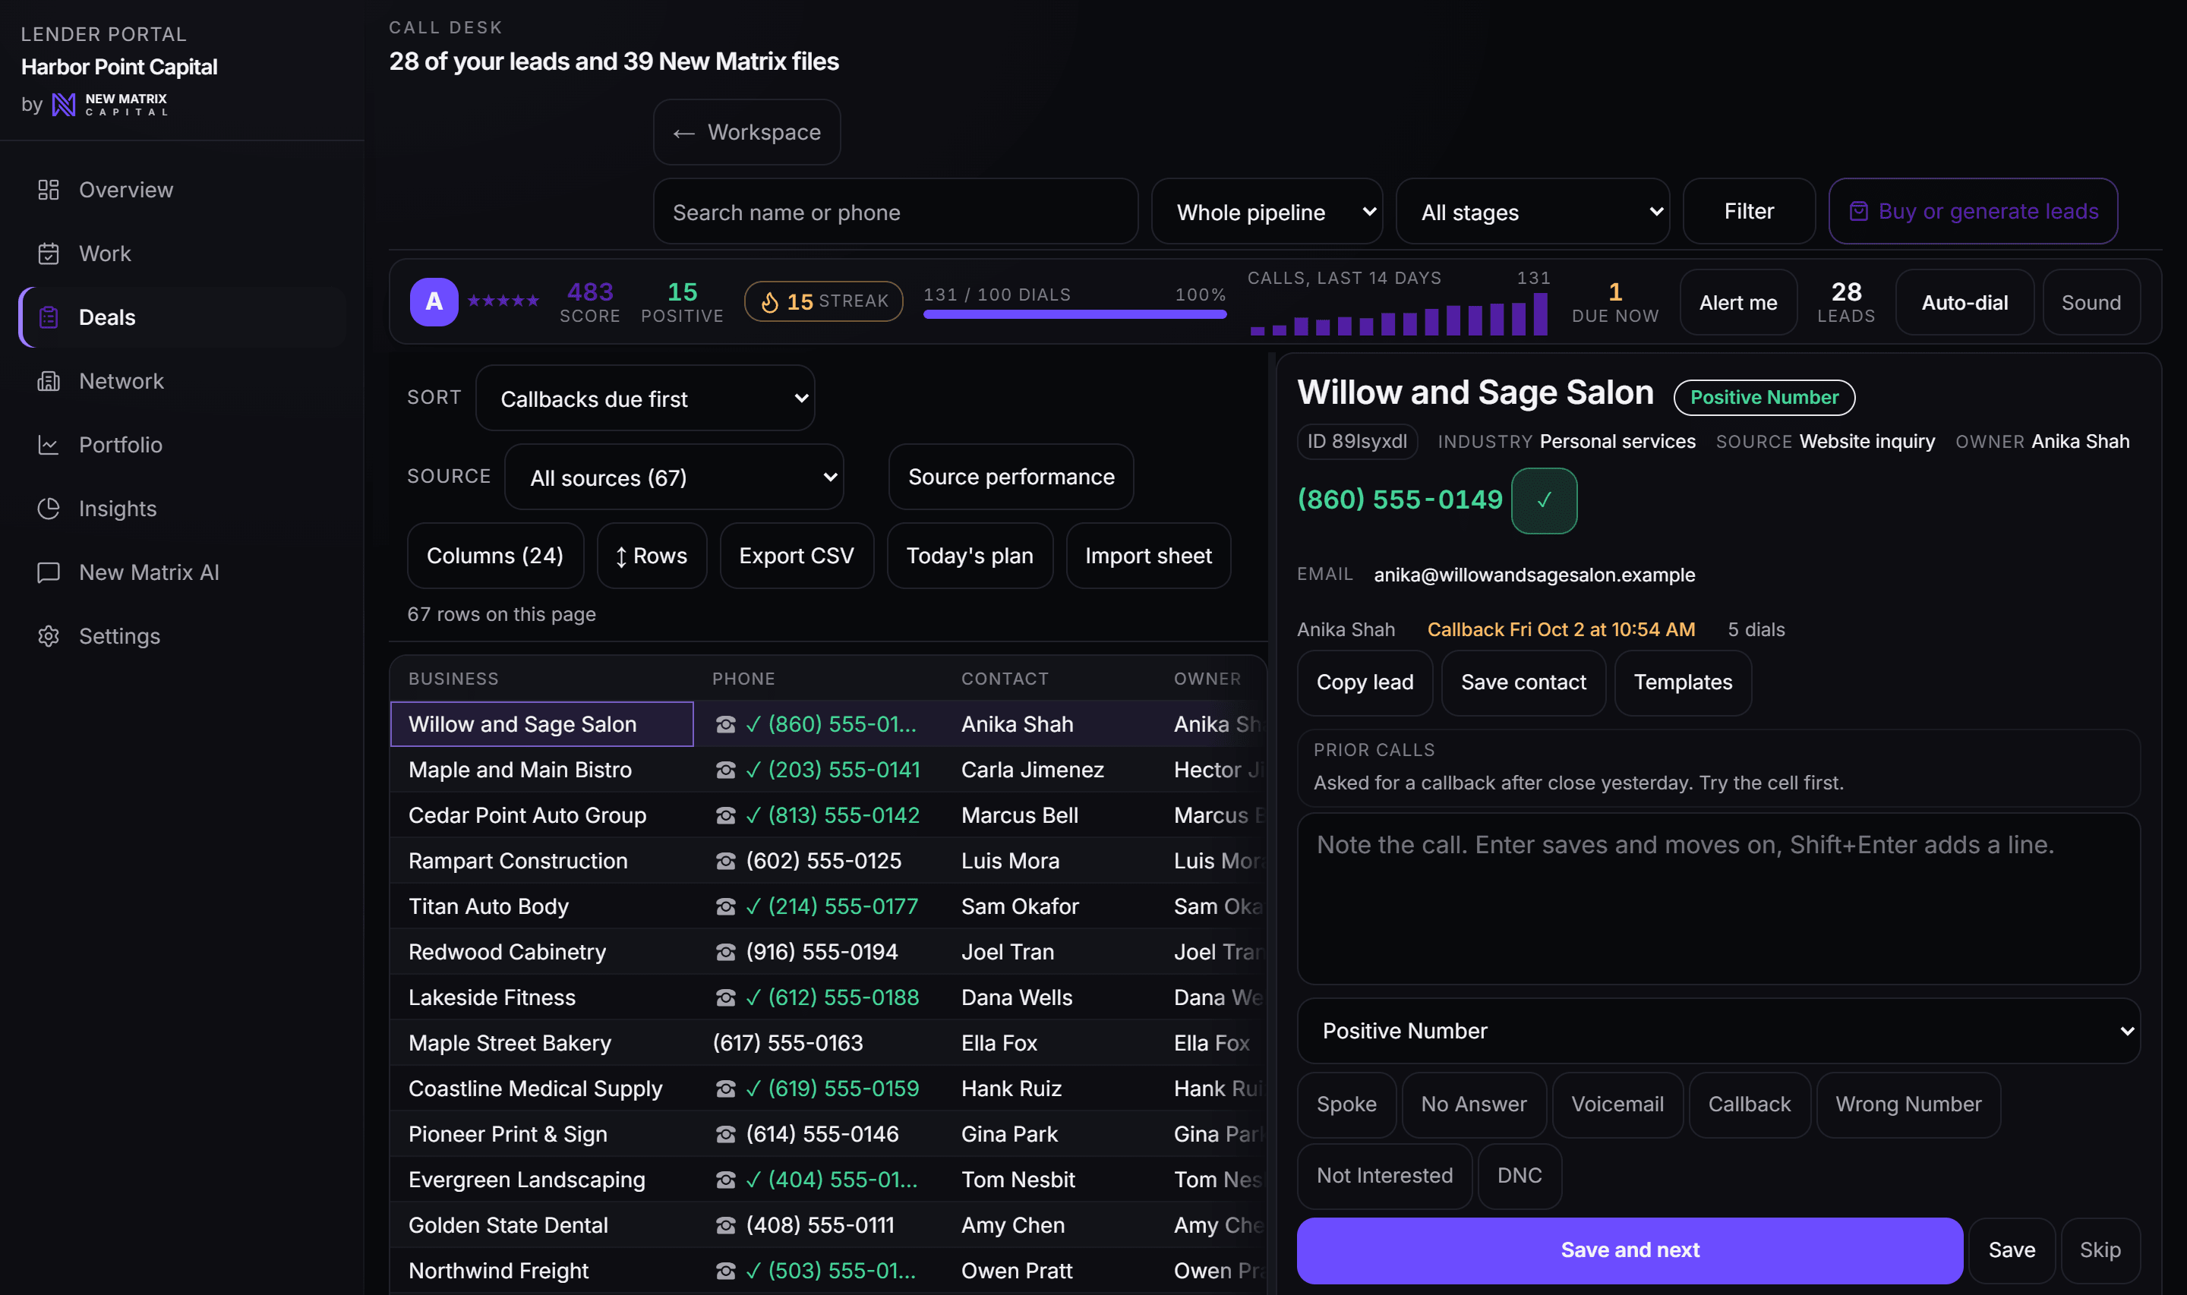Open the All sources (67) dropdown

tap(674, 477)
